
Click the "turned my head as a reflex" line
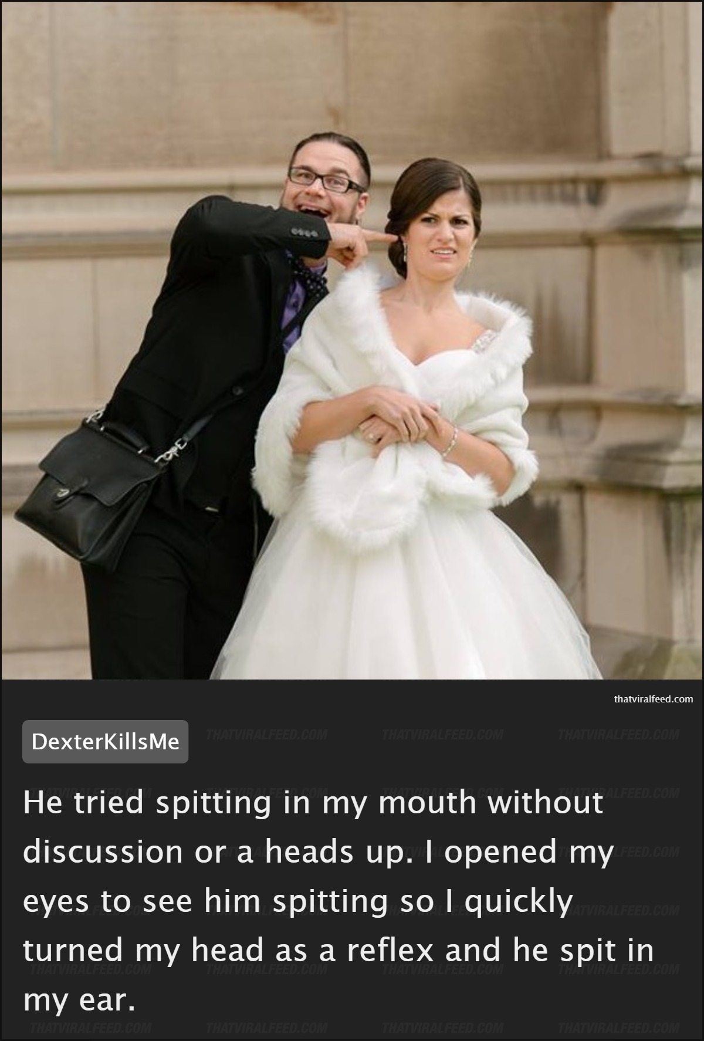[x=231, y=950]
